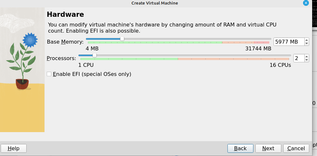
Task: Click the Base Memory label
Action: (x=65, y=42)
